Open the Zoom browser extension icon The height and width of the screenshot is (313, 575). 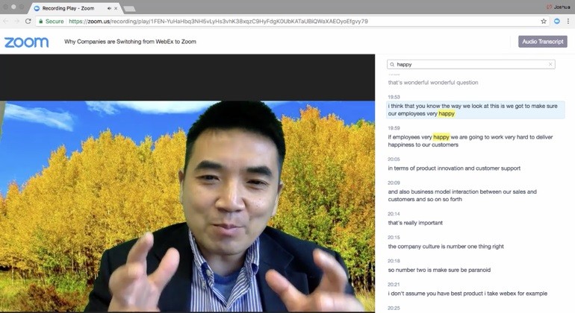556,21
